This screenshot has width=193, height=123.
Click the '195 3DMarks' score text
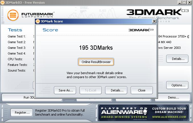(x=96, y=48)
